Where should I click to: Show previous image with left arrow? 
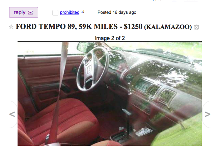pyautogui.click(x=12, y=114)
